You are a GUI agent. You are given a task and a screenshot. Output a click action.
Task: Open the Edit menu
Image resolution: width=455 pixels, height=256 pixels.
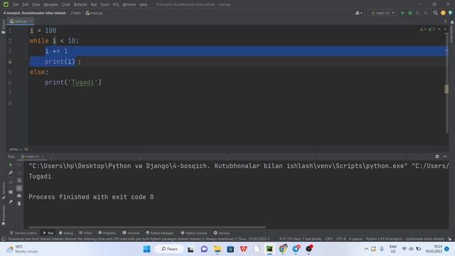26,5
